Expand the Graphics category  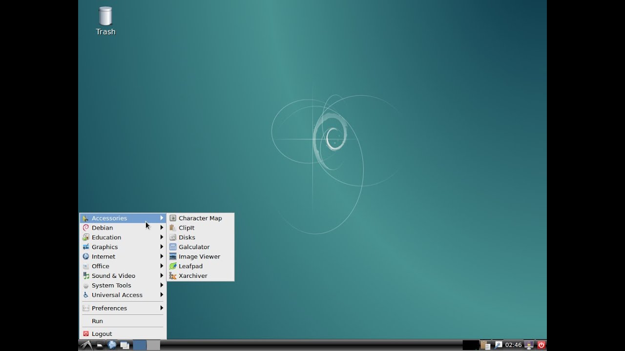[123, 247]
